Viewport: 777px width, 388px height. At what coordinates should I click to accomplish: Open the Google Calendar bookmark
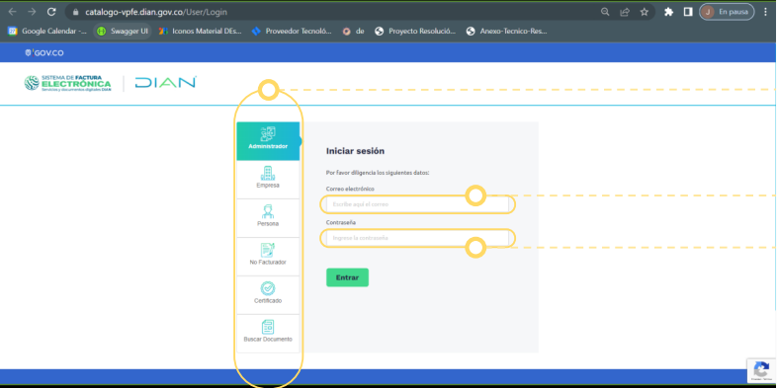[x=47, y=32]
